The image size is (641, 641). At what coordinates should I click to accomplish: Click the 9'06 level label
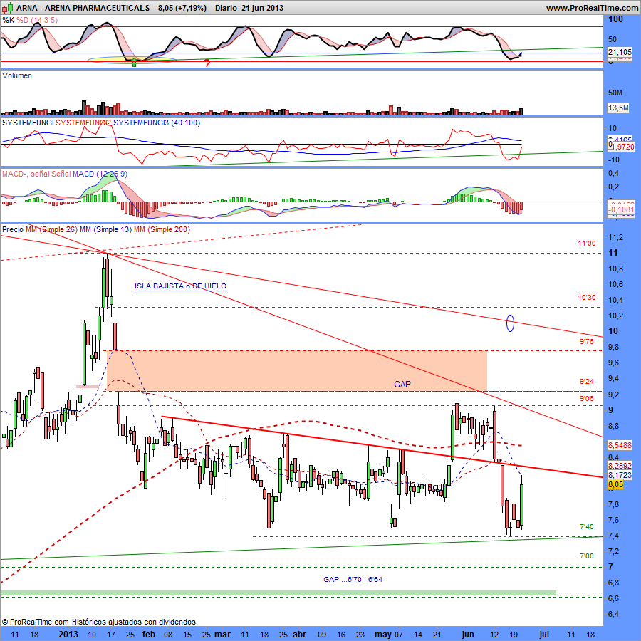pyautogui.click(x=587, y=399)
